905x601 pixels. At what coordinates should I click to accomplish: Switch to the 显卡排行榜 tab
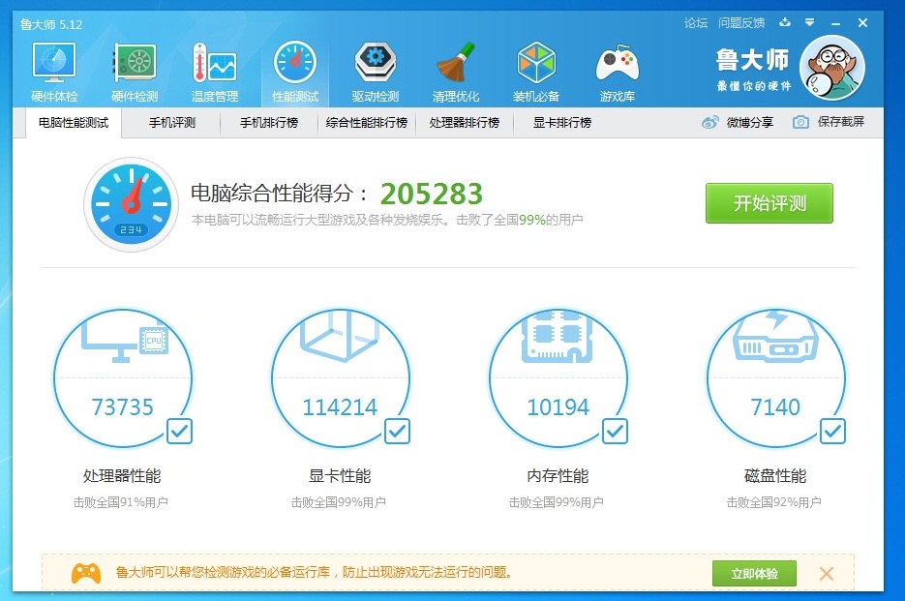(x=562, y=122)
